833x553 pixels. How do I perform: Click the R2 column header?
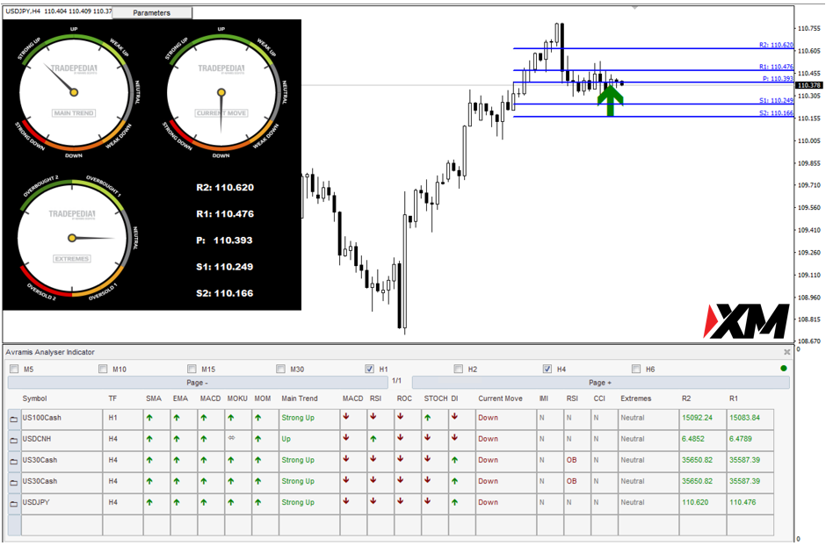(x=686, y=399)
